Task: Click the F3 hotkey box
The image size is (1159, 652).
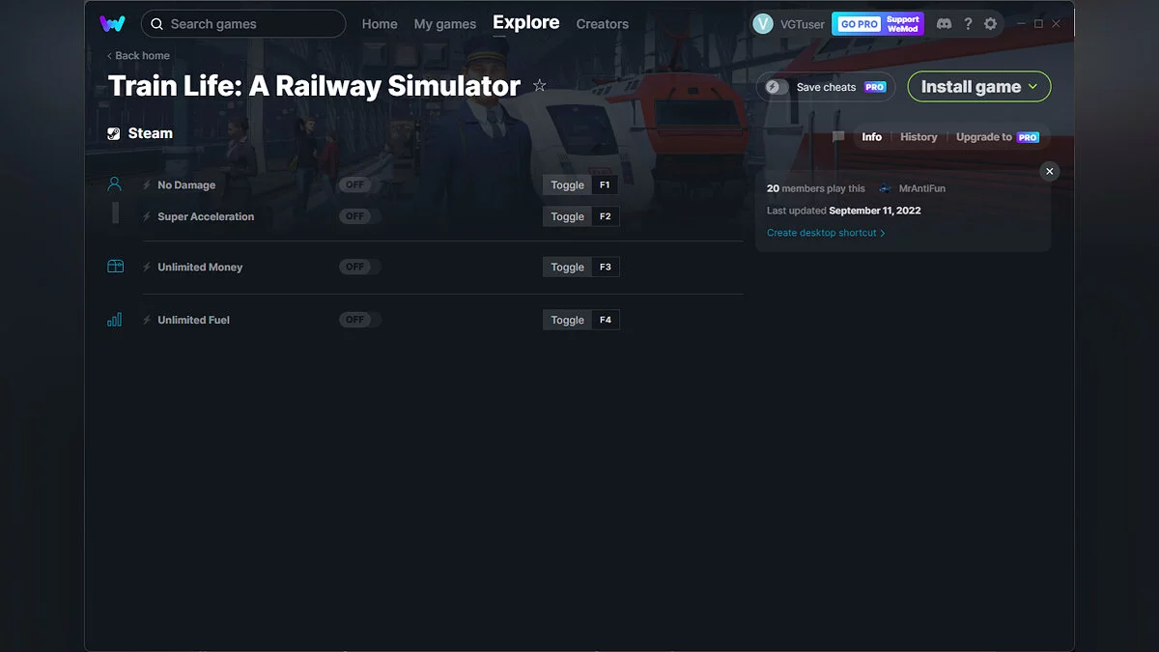Action: coord(606,267)
